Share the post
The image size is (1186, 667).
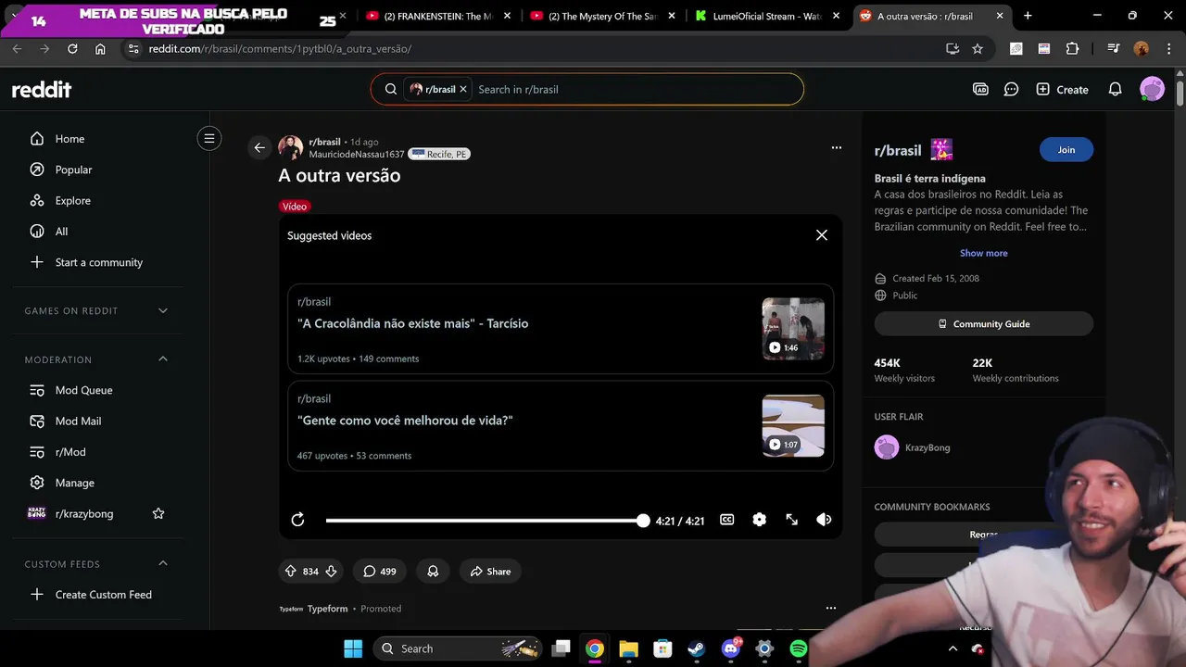(490, 572)
